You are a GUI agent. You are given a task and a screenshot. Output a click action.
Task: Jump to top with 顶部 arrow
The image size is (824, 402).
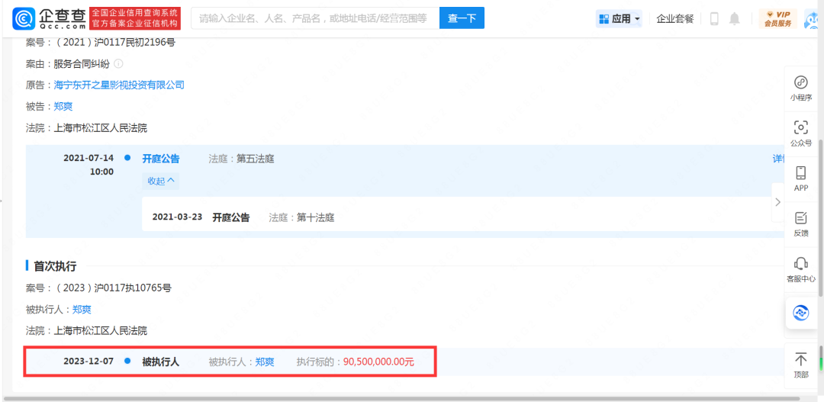pyautogui.click(x=800, y=365)
